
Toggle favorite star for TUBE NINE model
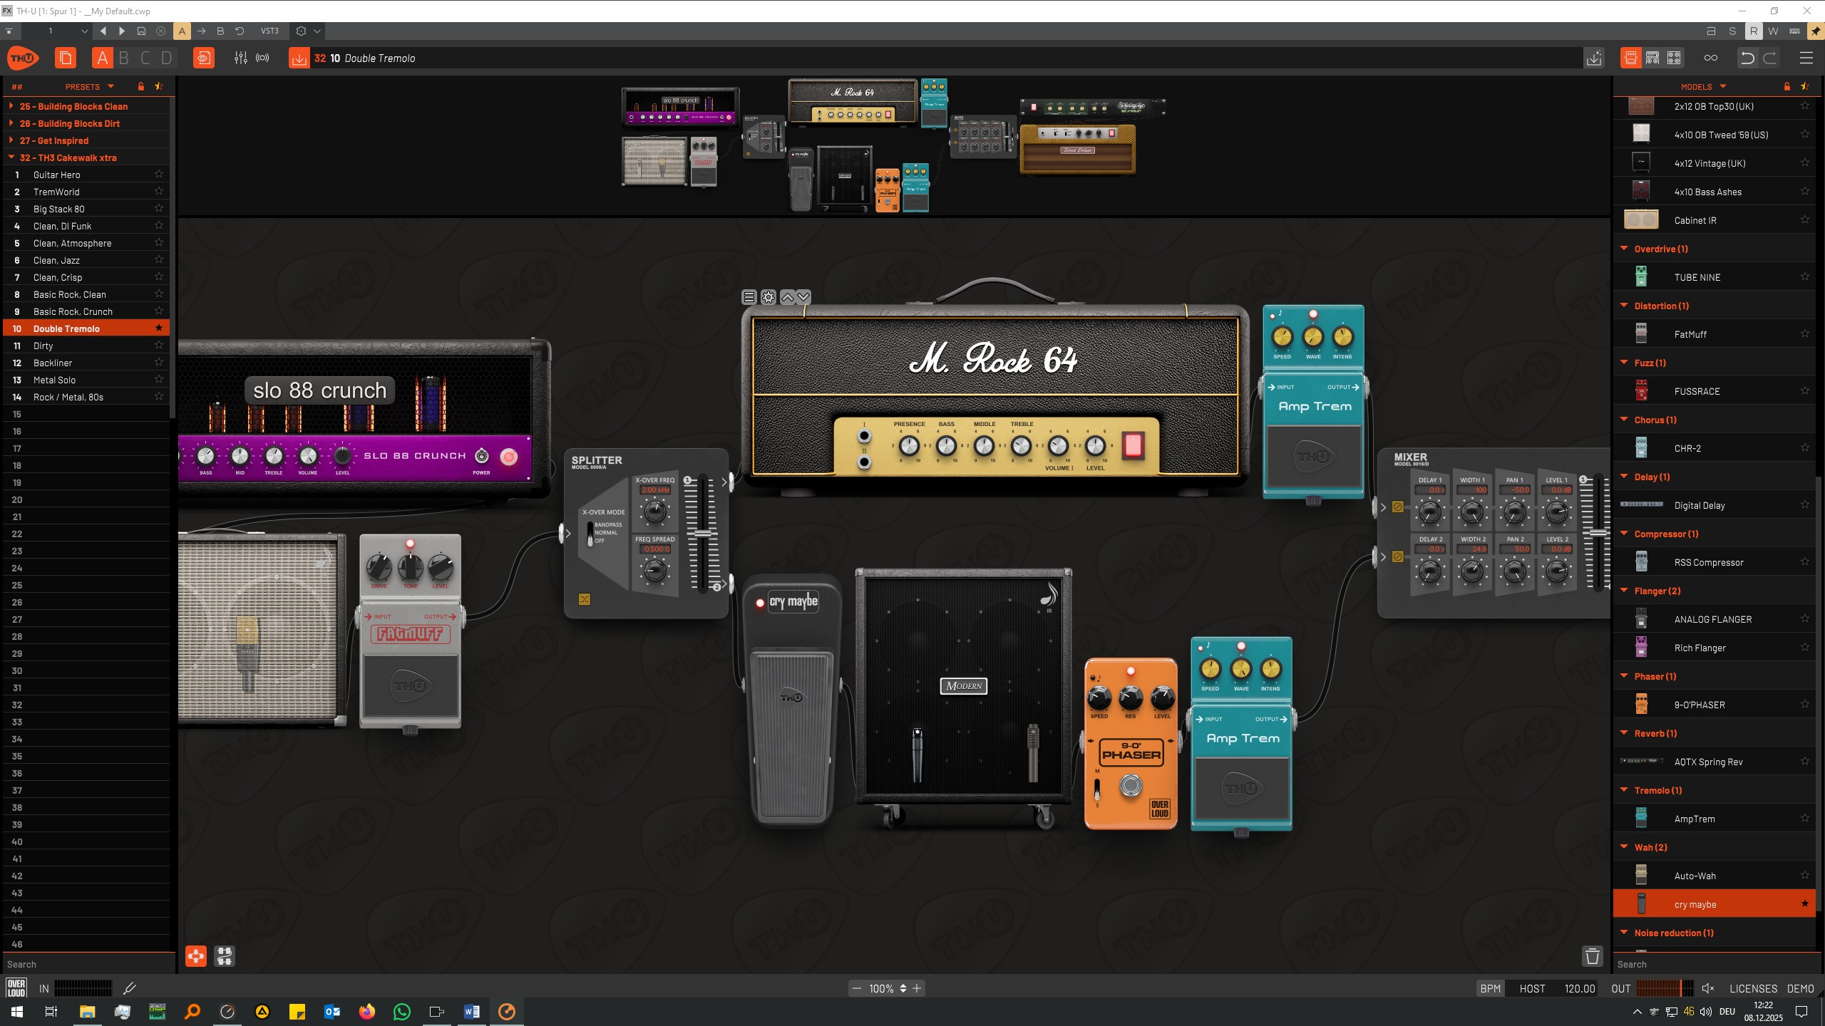(1805, 276)
